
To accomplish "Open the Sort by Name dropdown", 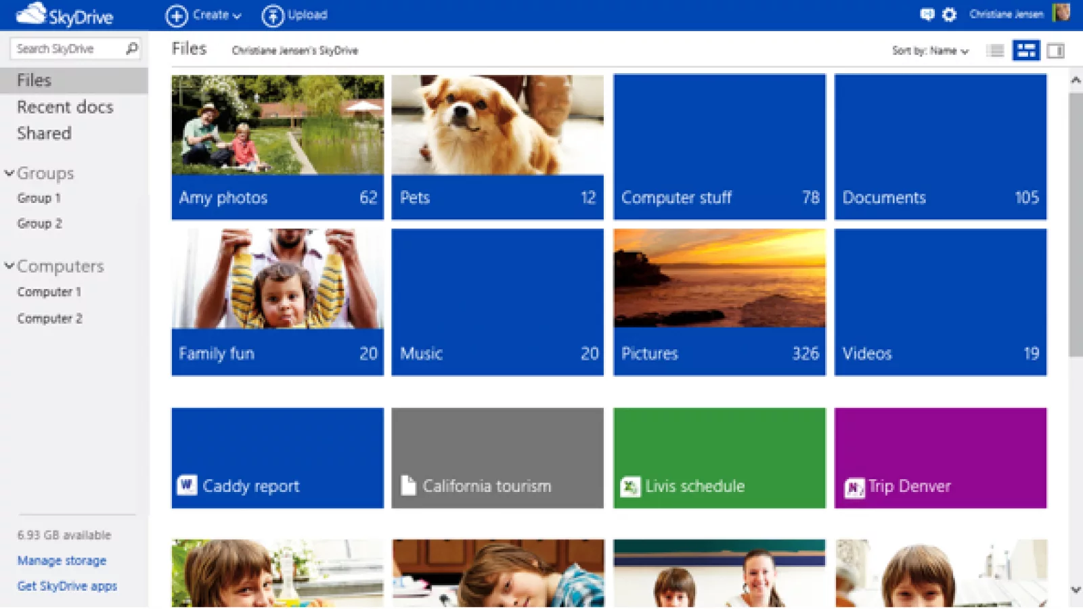I will coord(930,51).
